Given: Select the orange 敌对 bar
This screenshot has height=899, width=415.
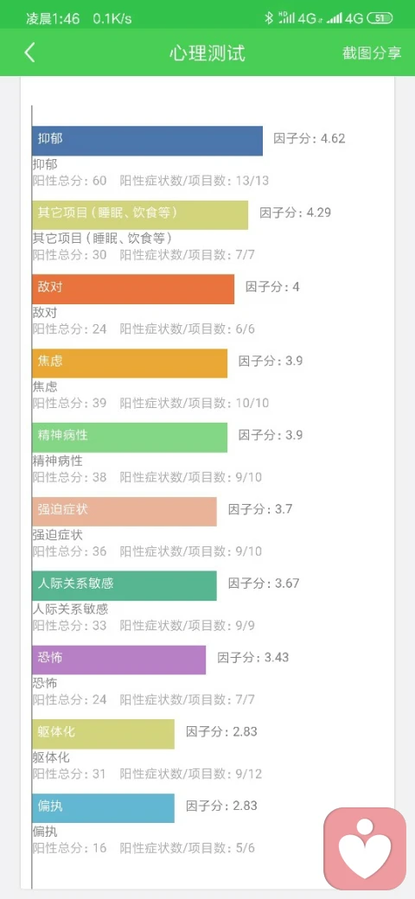Looking at the screenshot, I should tap(133, 289).
